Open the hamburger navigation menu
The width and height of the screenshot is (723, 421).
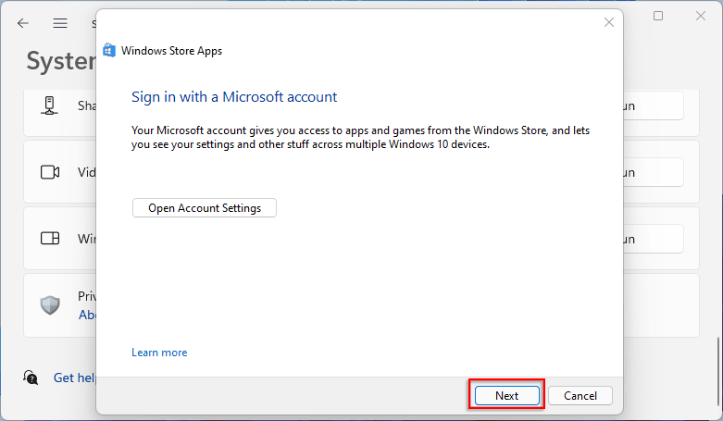60,22
